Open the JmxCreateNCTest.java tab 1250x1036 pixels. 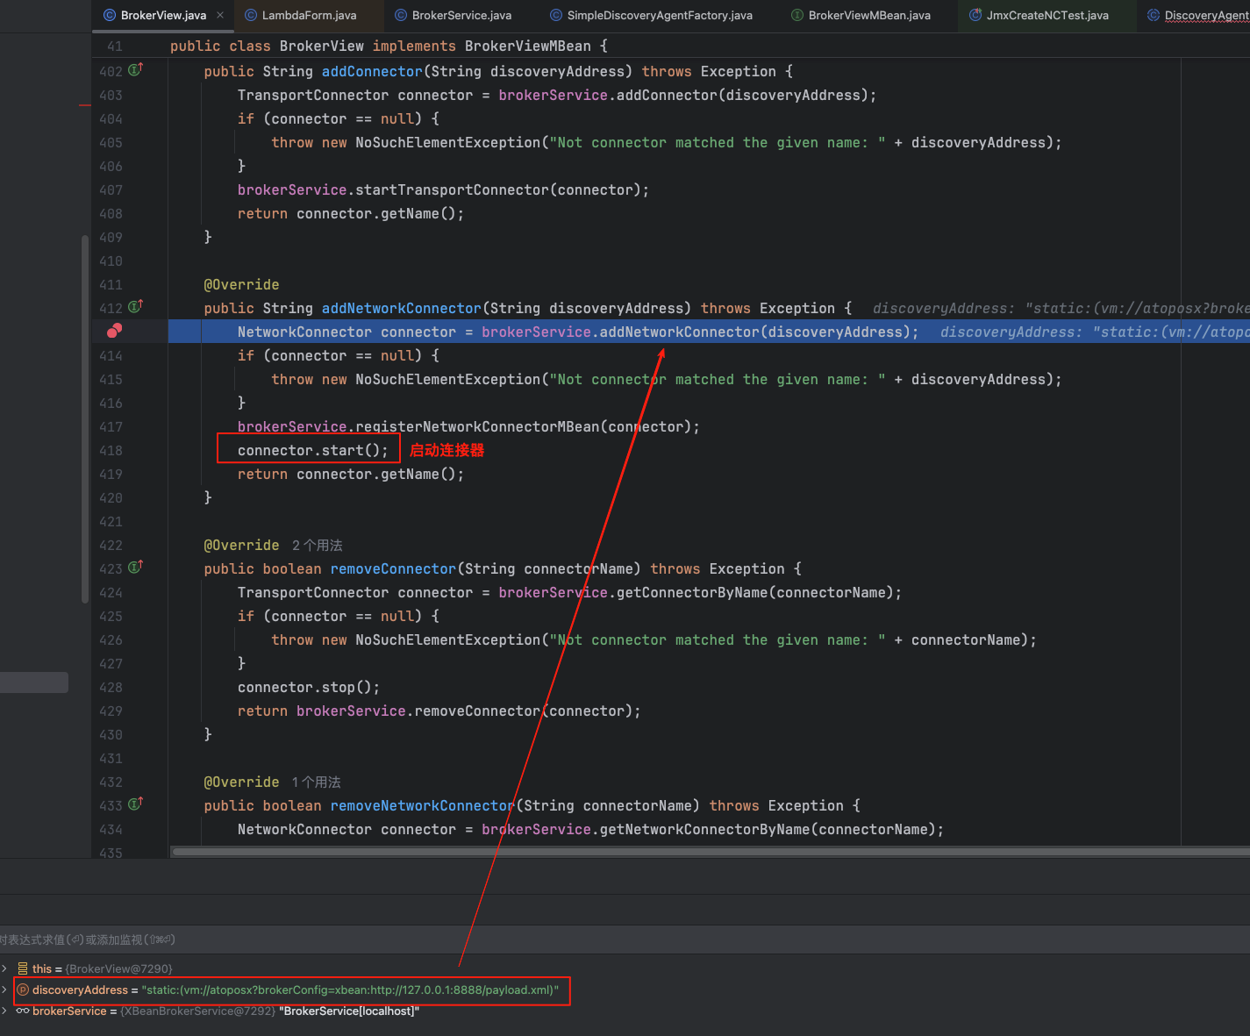(x=1046, y=15)
